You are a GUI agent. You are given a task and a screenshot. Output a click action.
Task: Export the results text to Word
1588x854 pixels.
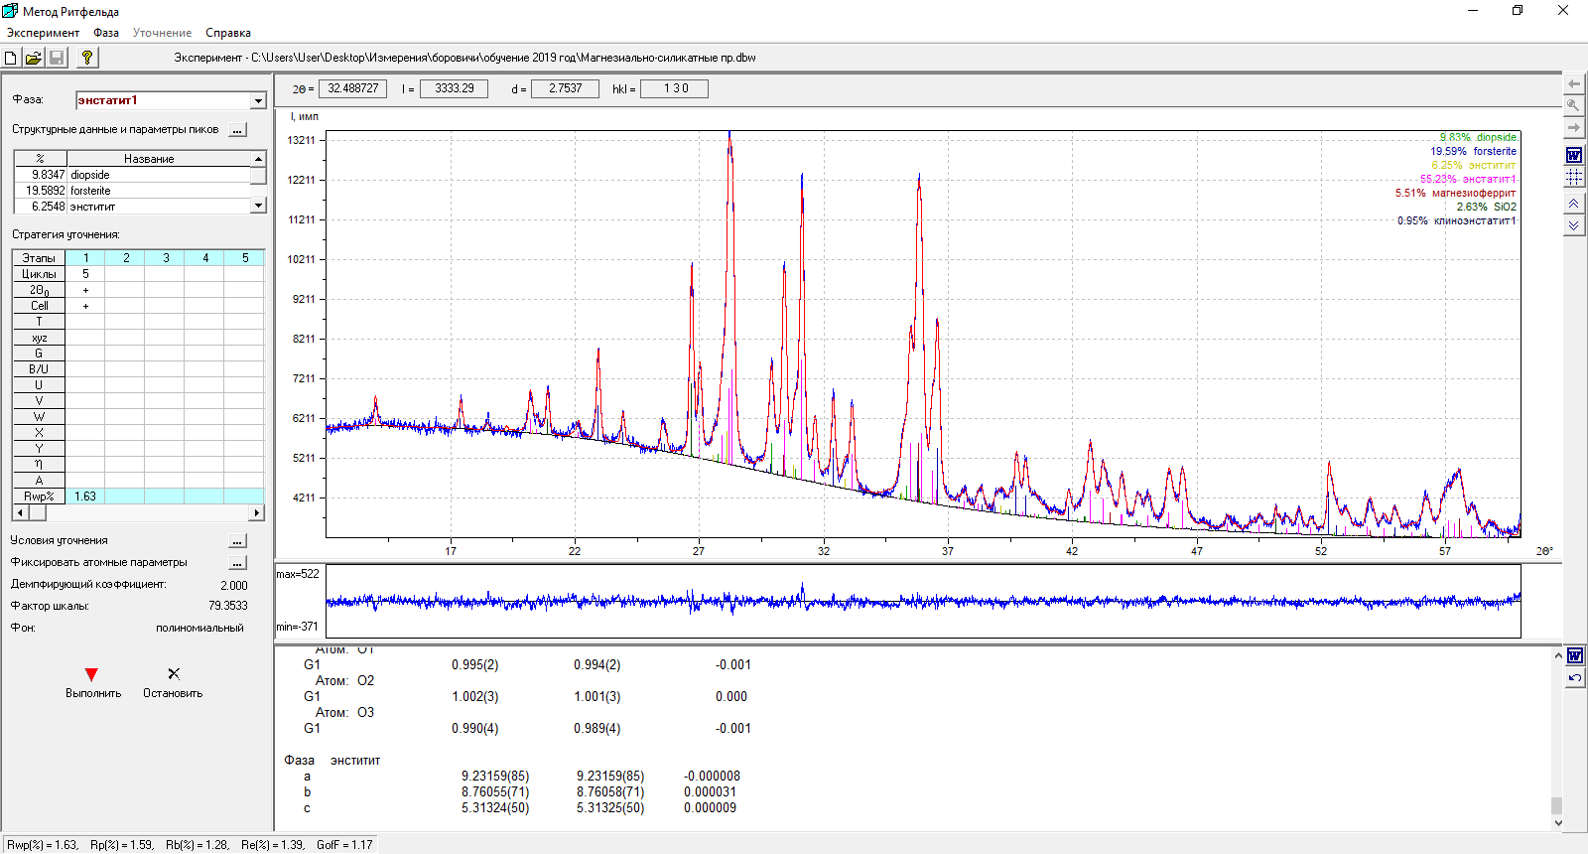click(x=1575, y=656)
